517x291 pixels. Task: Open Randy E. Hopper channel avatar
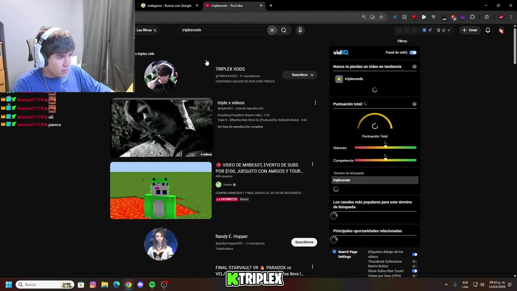tap(161, 244)
